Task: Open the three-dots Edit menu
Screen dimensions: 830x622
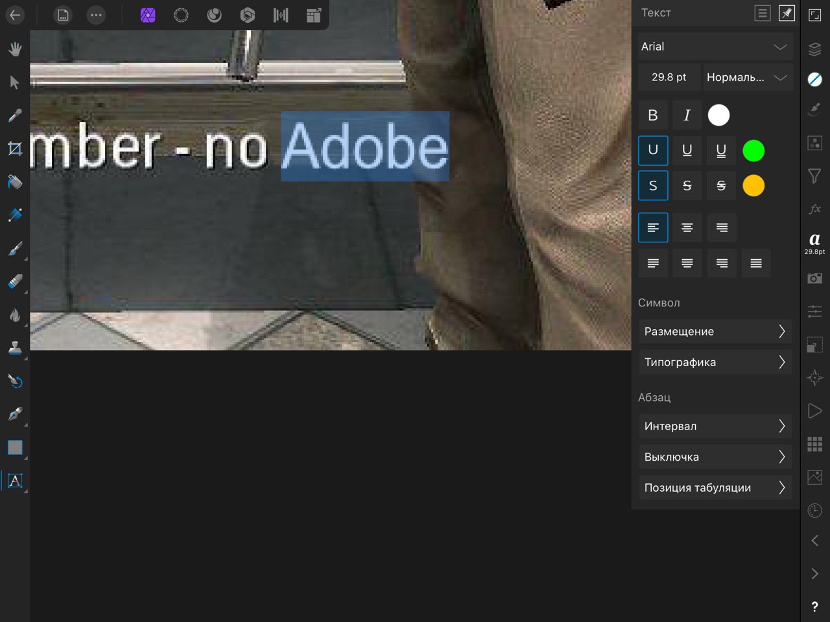Action: (96, 15)
